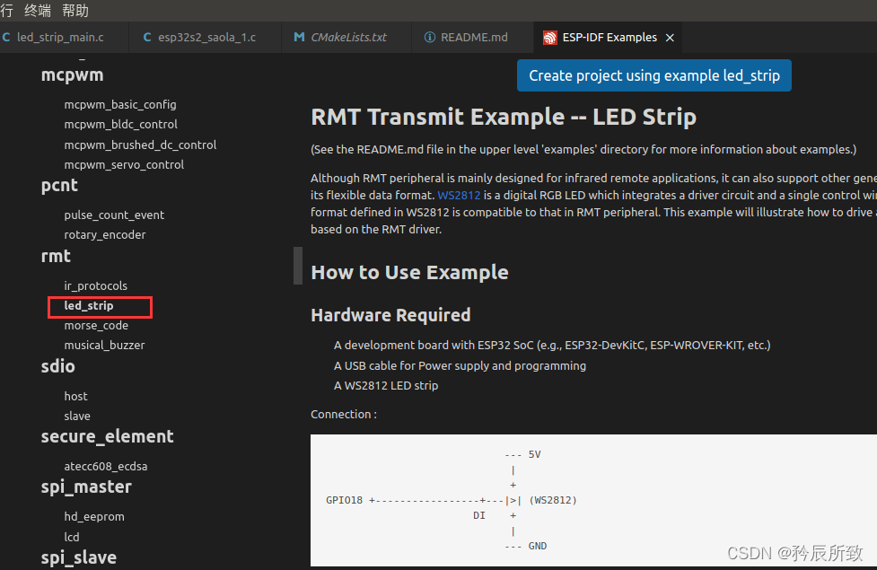Click the mcpwm category heading
Image resolution: width=877 pixels, height=570 pixels.
tap(72, 75)
